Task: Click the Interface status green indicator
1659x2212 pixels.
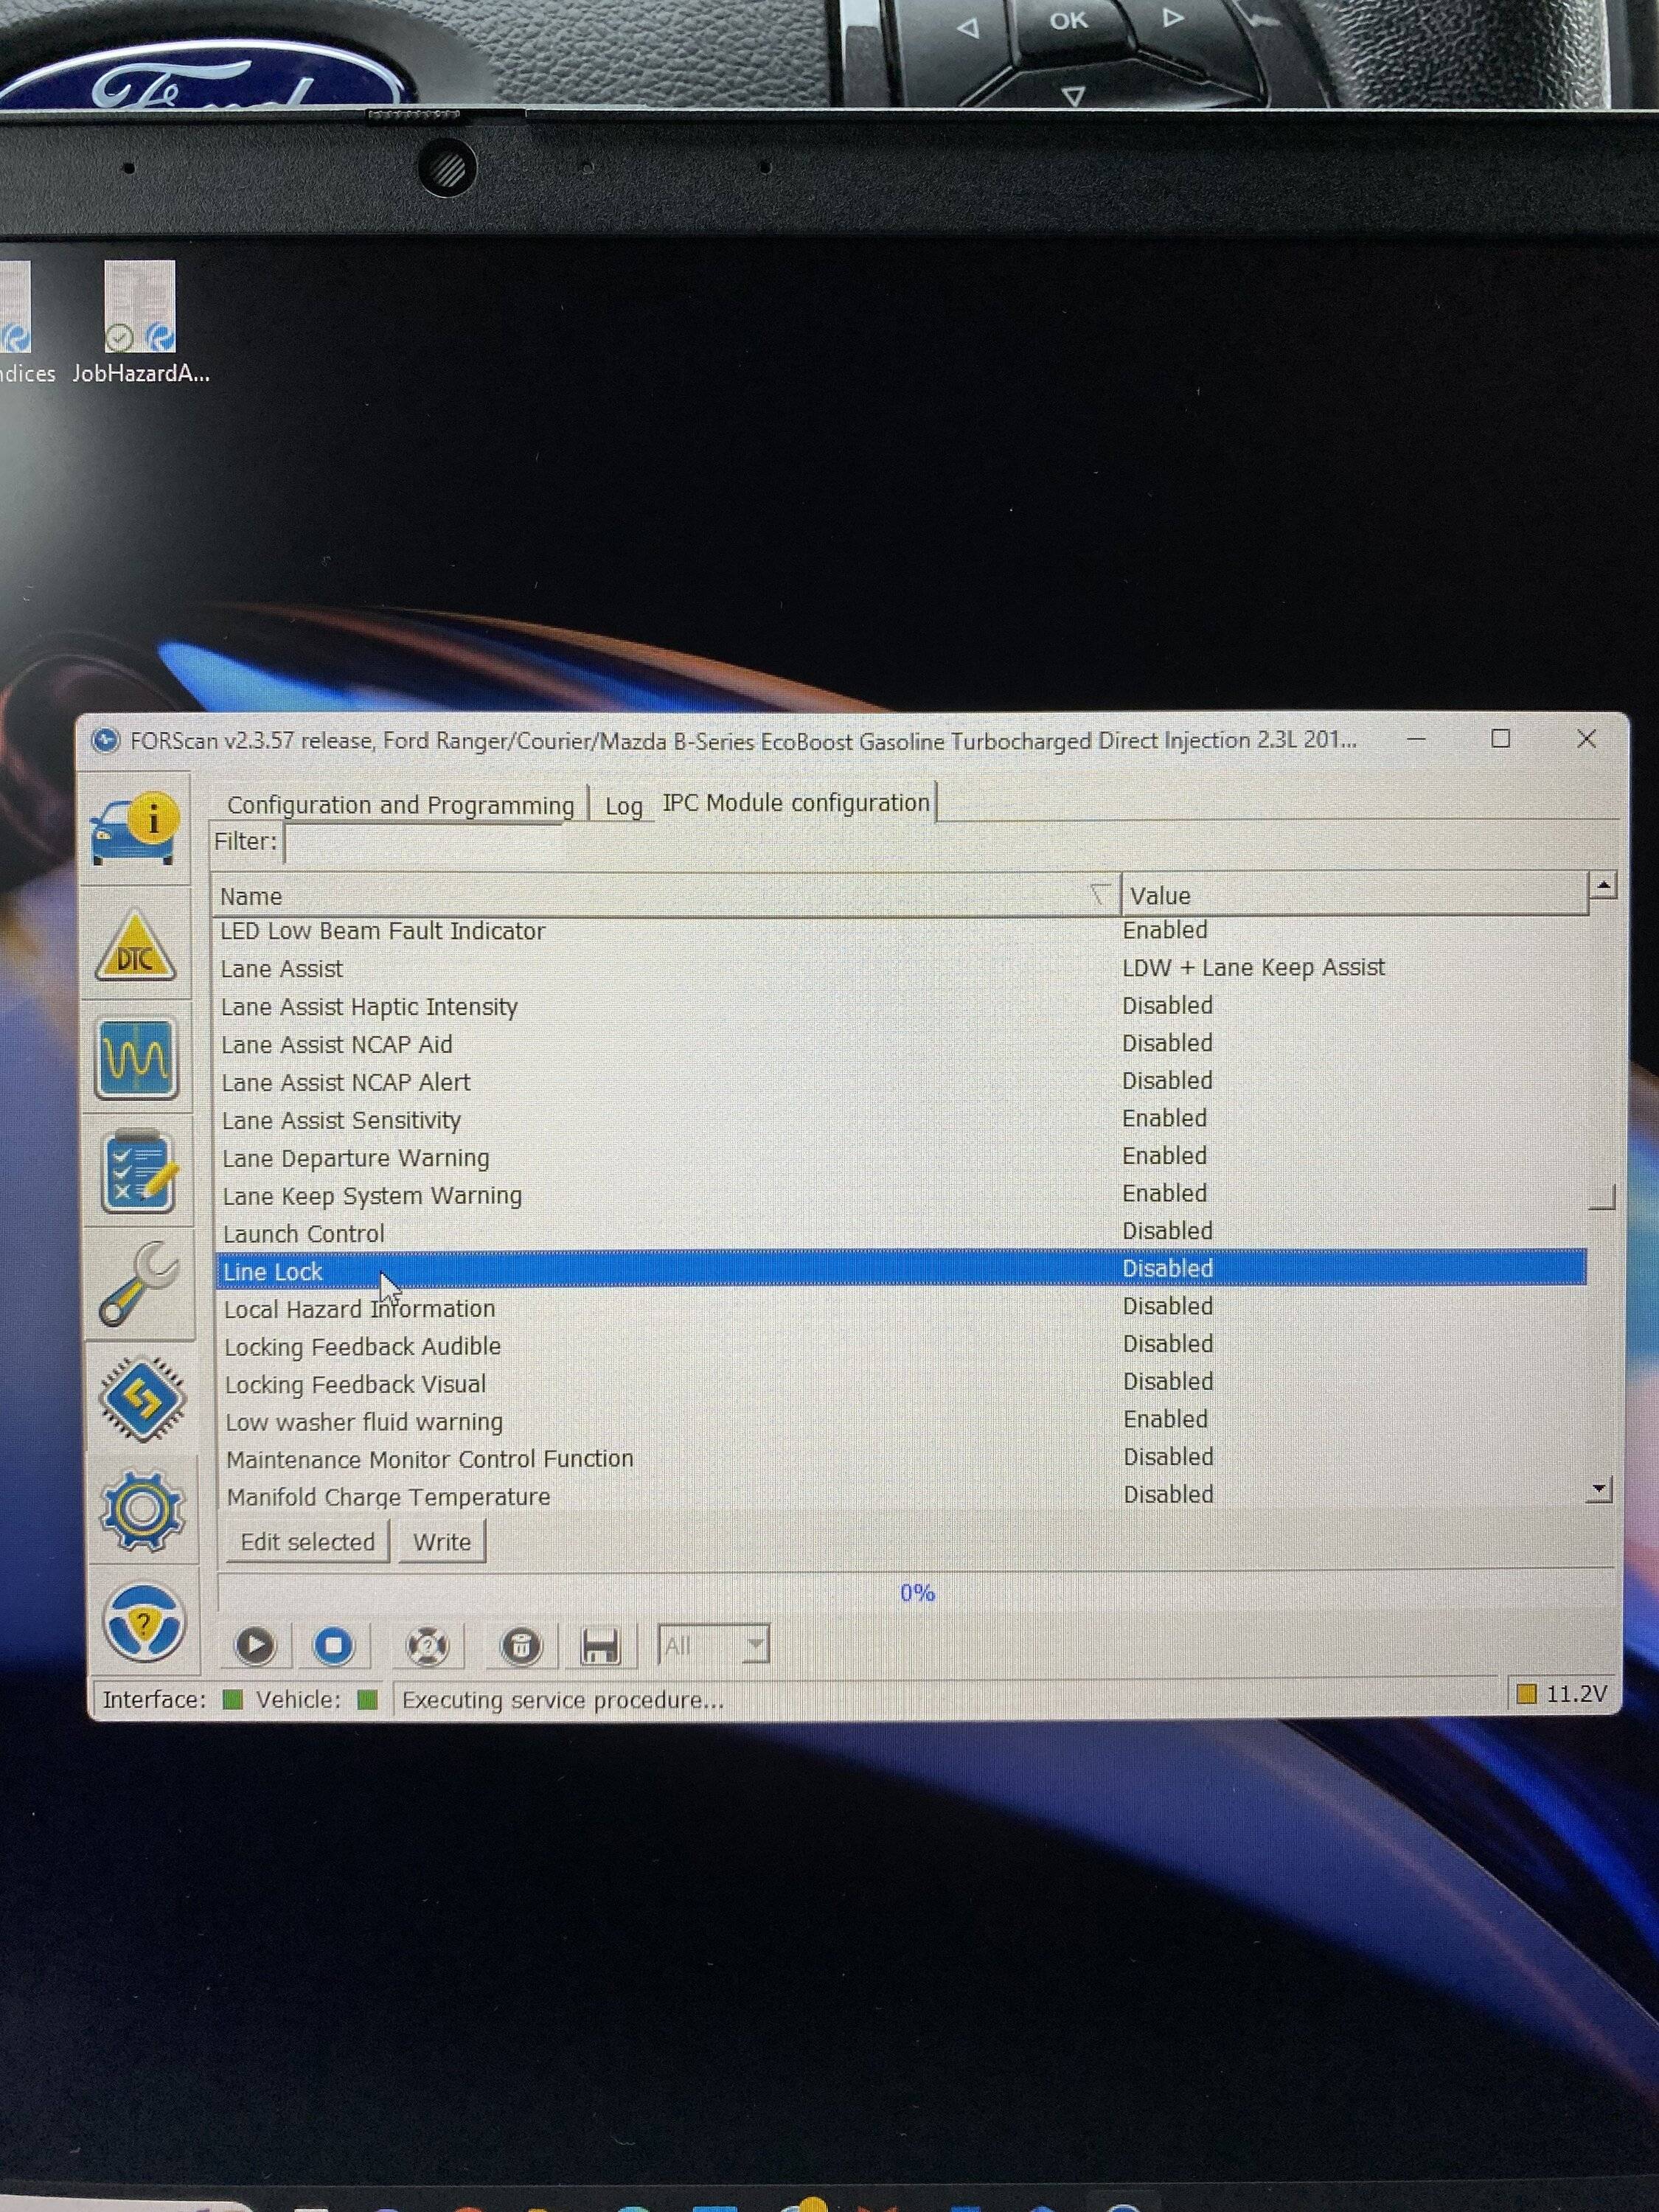Action: 232,1700
